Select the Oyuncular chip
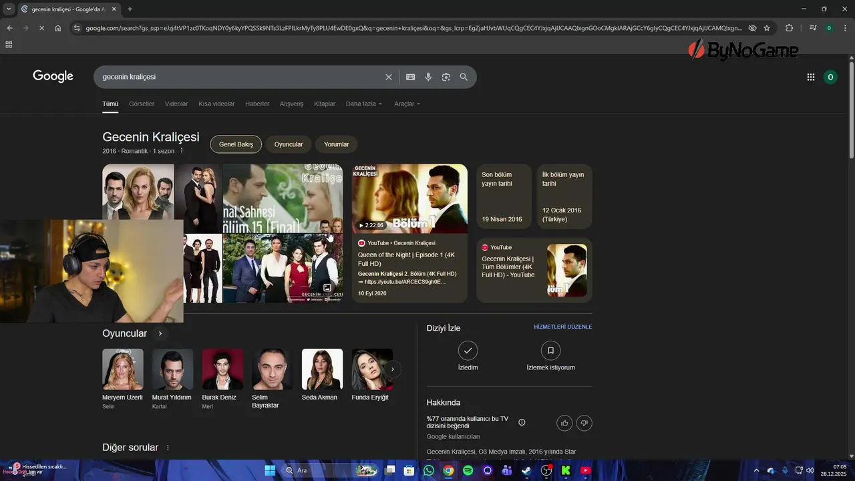The image size is (855, 481). (x=289, y=144)
